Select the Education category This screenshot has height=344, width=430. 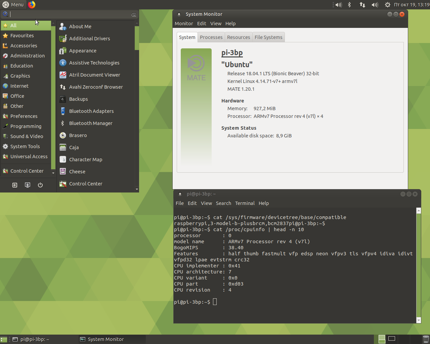pyautogui.click(x=26, y=66)
